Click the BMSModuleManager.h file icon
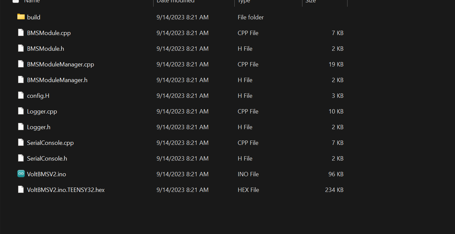The height and width of the screenshot is (234, 455). (21, 80)
